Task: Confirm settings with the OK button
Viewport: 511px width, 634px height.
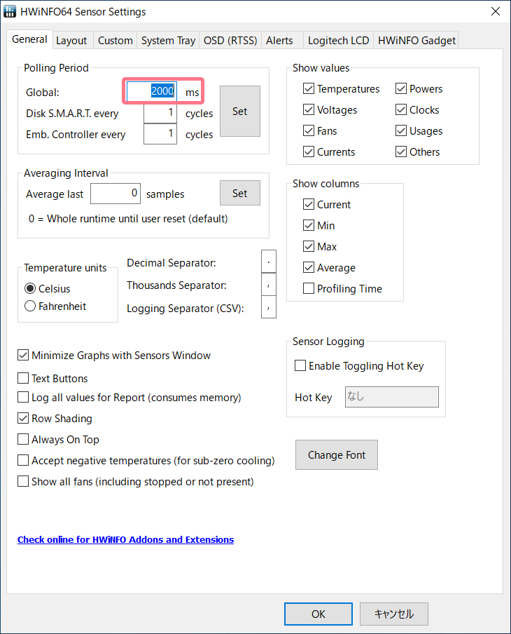Action: 318,614
